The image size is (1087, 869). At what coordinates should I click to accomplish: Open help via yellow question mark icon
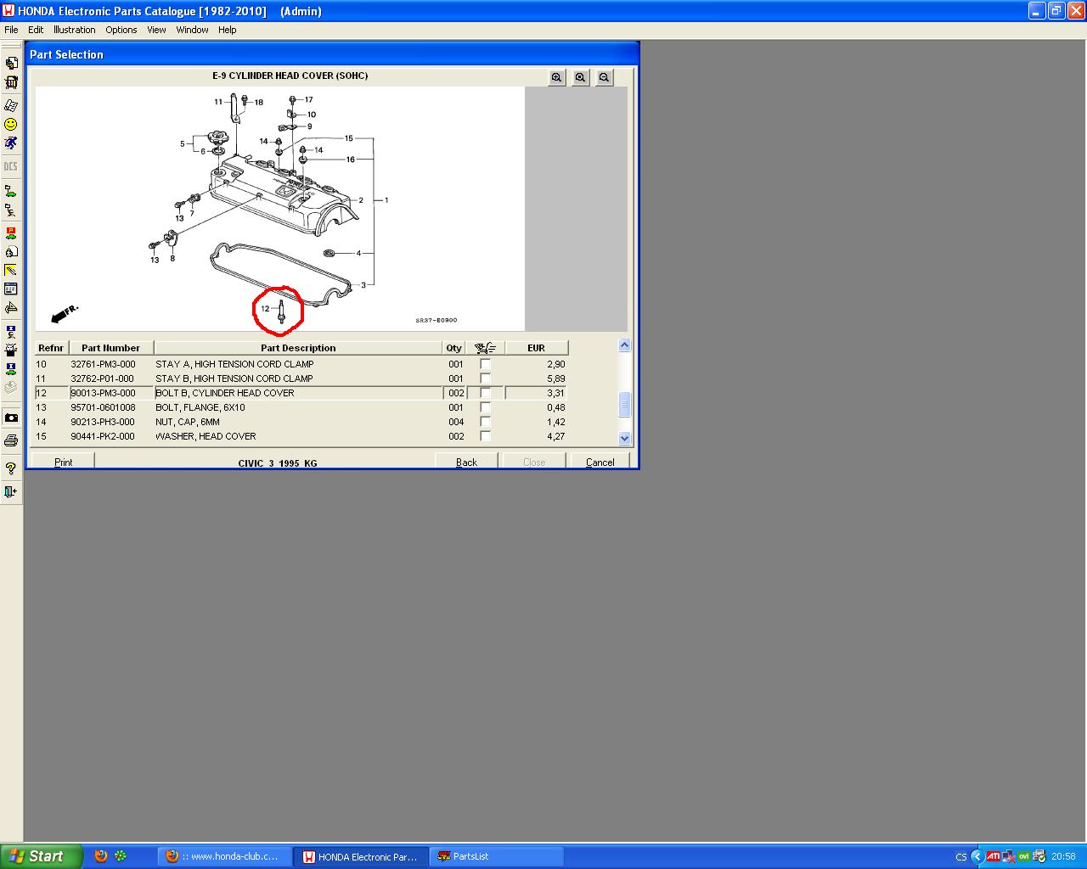11,468
